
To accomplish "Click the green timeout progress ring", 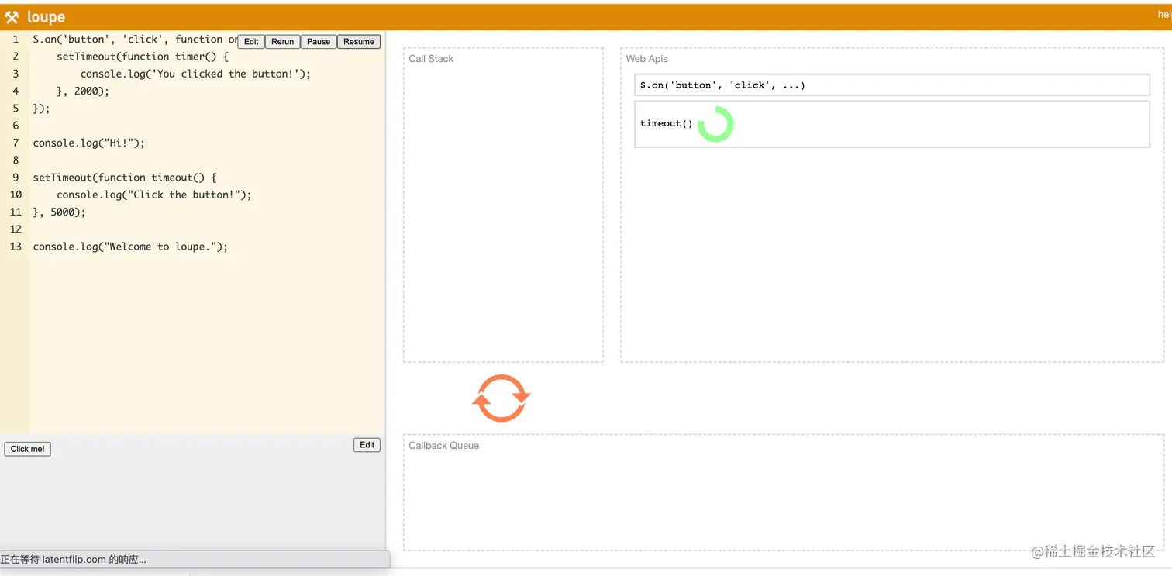I will tap(715, 124).
